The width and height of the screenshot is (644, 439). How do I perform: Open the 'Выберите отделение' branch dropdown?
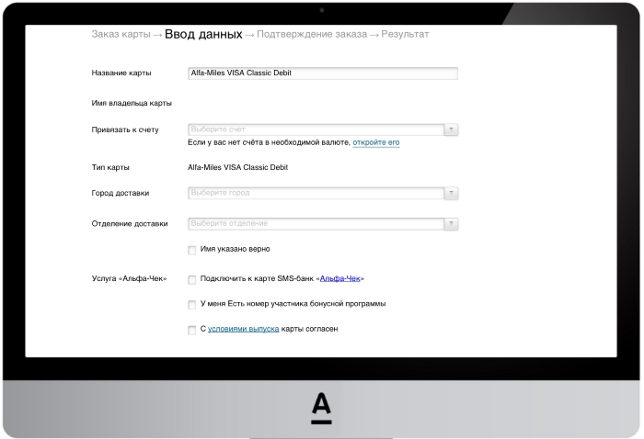322,224
